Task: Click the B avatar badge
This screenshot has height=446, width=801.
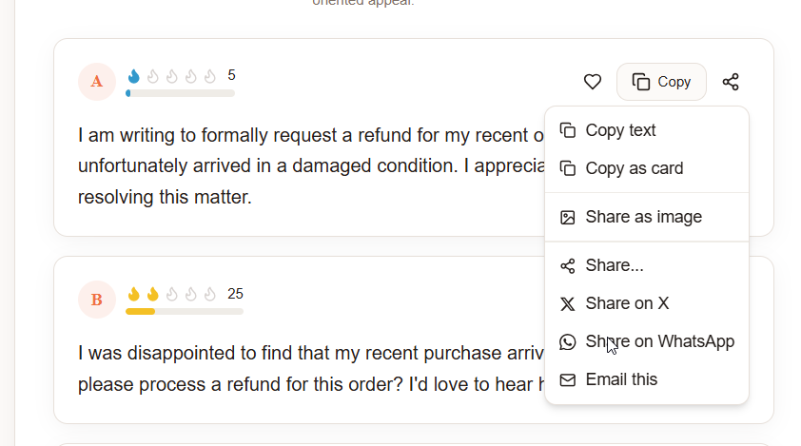Action: point(97,301)
